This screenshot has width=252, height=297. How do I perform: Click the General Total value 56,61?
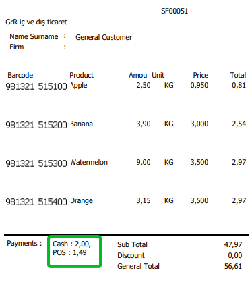tap(233, 266)
